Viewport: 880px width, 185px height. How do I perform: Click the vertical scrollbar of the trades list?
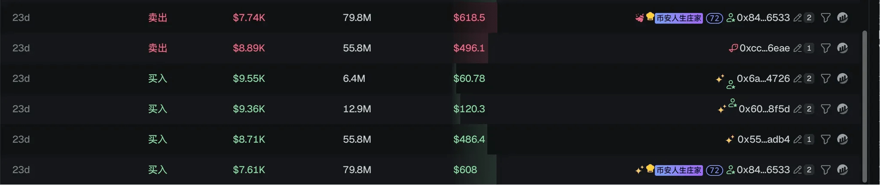coord(865,103)
